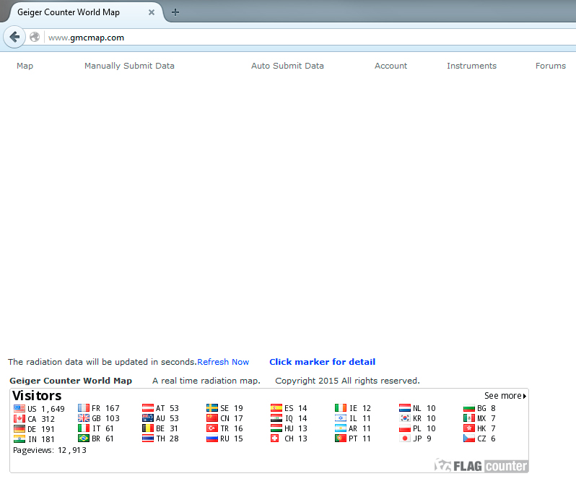The image size is (576, 484).
Task: Expand See more visitors arrow
Action: coord(505,396)
